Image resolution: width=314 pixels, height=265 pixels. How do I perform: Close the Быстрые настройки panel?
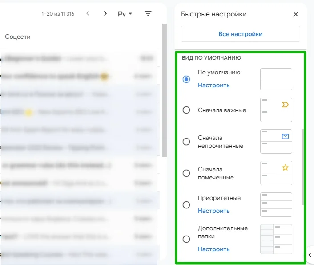click(x=296, y=14)
